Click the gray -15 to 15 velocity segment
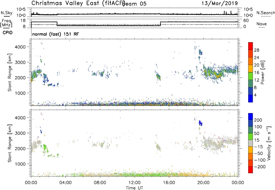 251,143
